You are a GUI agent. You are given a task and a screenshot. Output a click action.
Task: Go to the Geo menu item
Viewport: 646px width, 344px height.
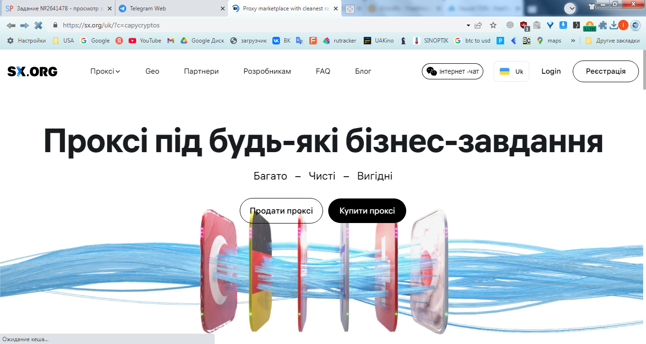click(x=152, y=71)
